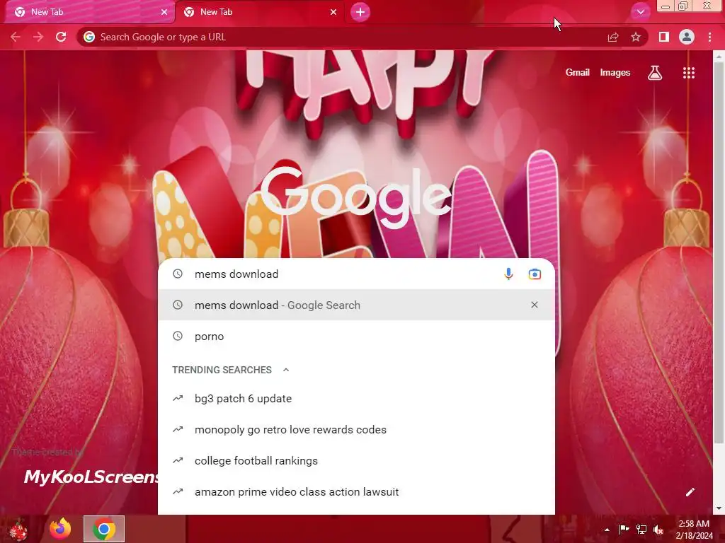Choose amazon prime video class action lawsuit
The width and height of the screenshot is (725, 543).
coord(357,492)
